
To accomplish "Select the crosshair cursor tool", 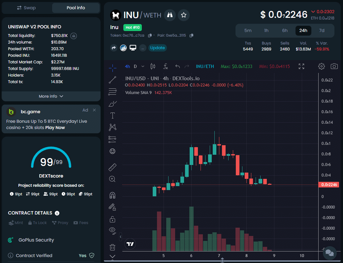I will (112, 68).
